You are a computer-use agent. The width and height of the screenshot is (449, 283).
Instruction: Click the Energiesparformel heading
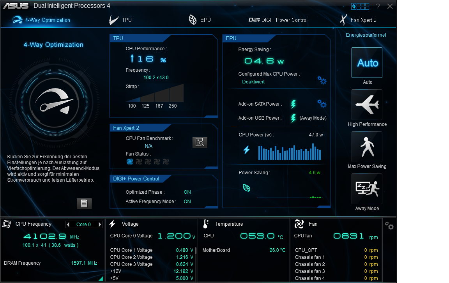coord(366,35)
